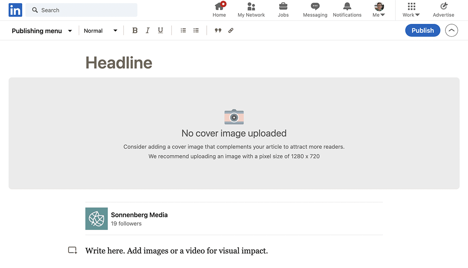Open Messaging from the top navigation
Image resolution: width=468 pixels, height=268 pixels.
coord(315,7)
